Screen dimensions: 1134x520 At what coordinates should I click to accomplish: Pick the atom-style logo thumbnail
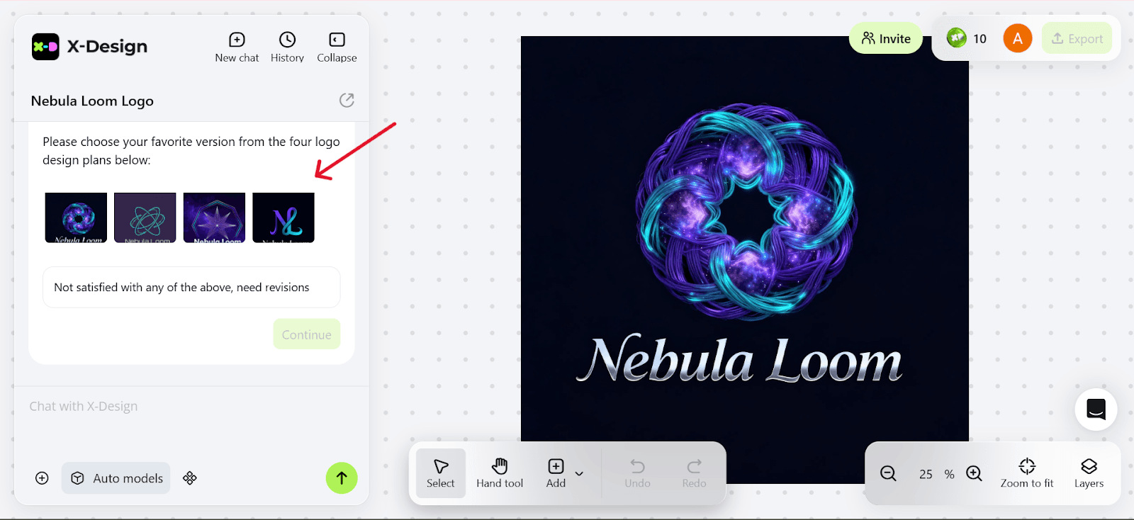click(145, 217)
